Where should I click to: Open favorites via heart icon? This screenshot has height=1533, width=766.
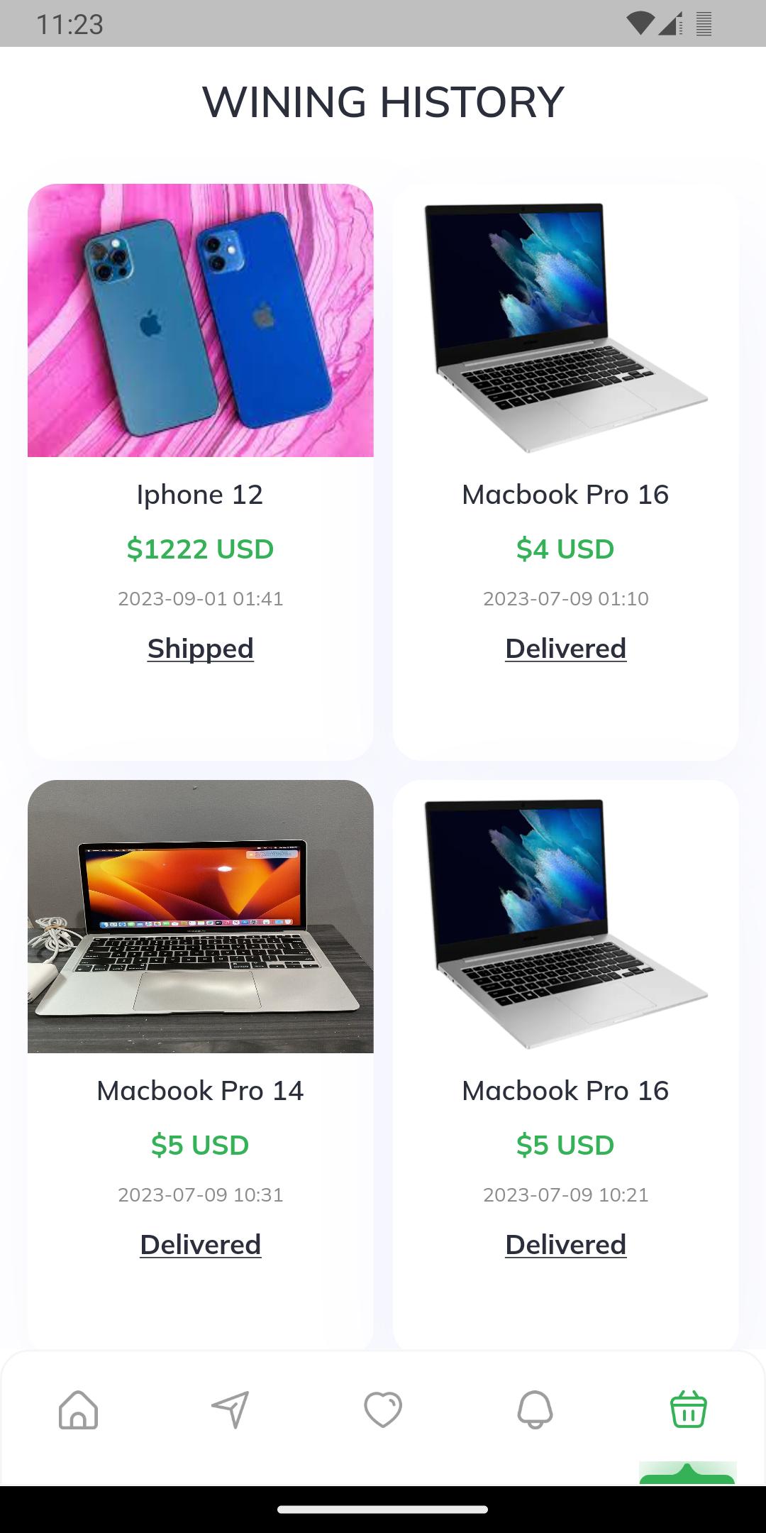click(383, 1409)
